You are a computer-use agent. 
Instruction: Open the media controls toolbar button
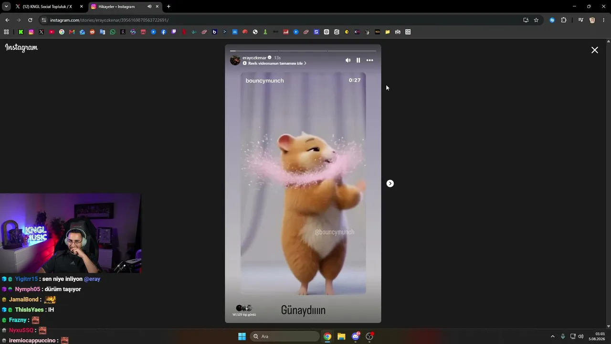click(x=580, y=20)
